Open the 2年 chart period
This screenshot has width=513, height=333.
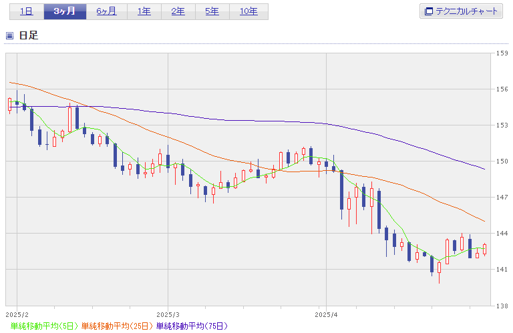[178, 12]
